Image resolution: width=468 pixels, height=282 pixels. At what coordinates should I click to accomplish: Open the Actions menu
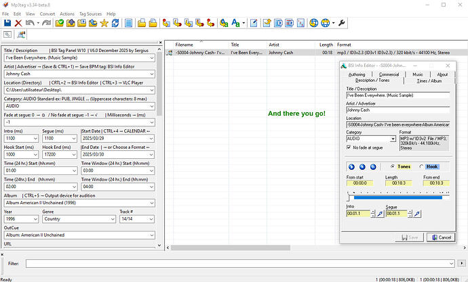pyautogui.click(x=67, y=14)
